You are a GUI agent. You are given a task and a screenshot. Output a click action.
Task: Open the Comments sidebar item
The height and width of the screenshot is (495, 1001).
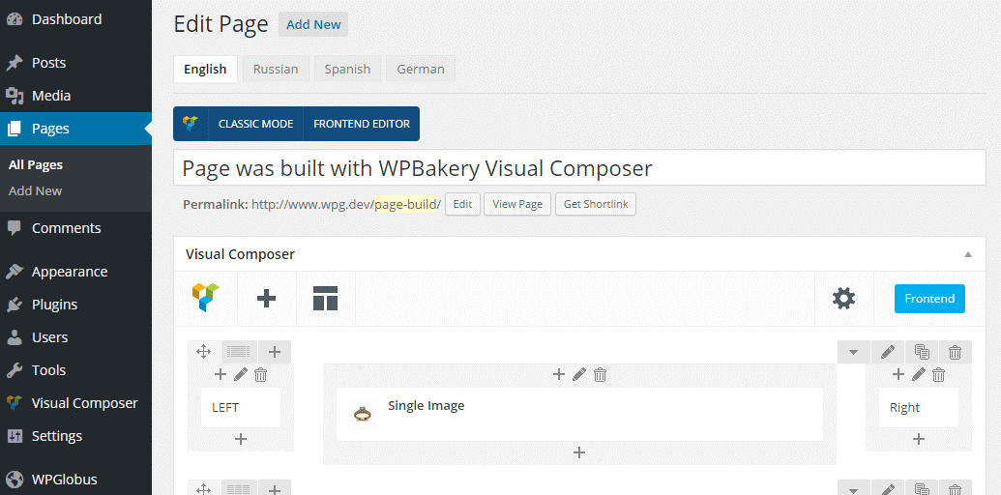point(67,228)
